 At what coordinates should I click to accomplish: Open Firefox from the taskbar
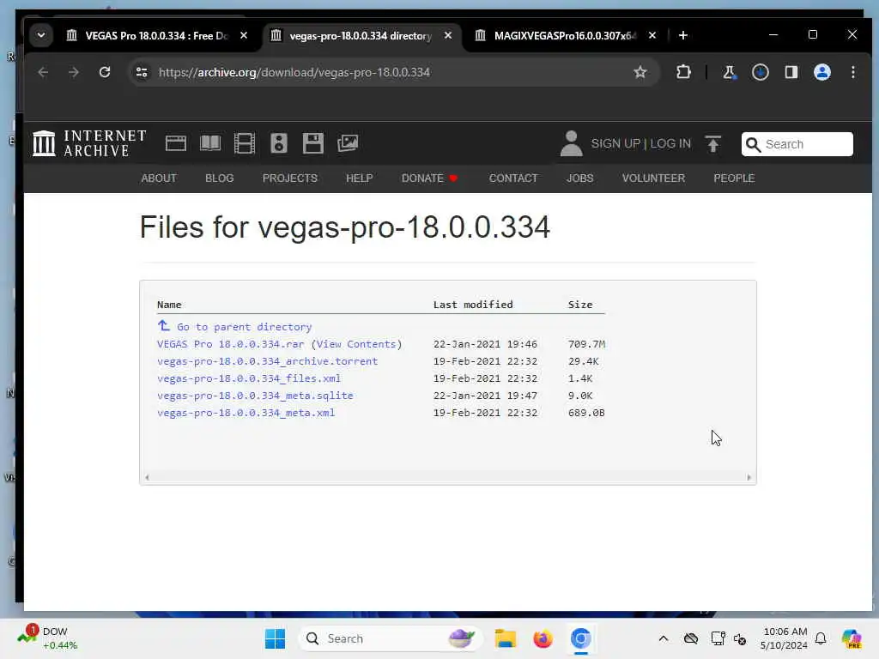point(543,638)
